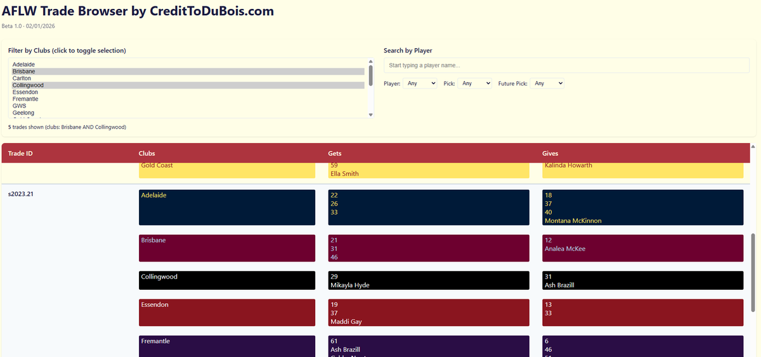Click the Brisbane club cell in the trade
The height and width of the screenshot is (357, 761).
pos(227,248)
